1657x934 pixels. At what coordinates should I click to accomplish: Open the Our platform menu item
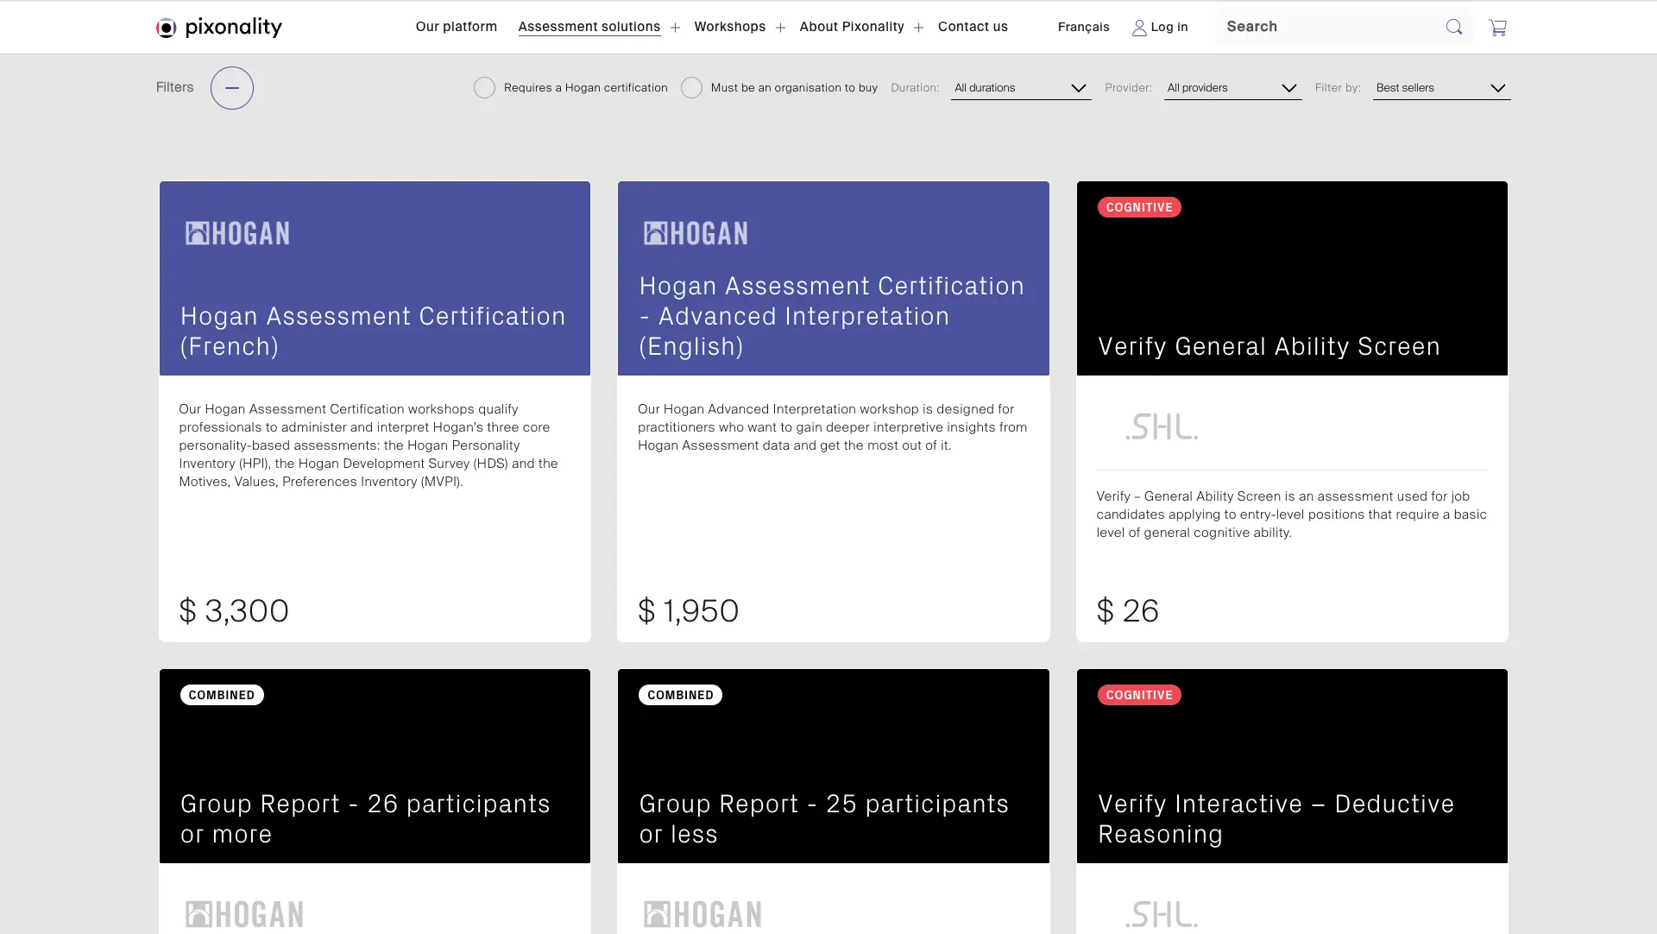point(456,27)
